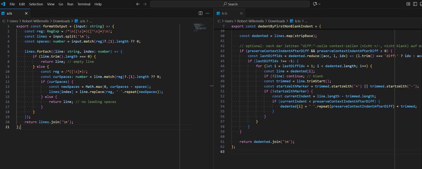Click the command center Search box
Image resolution: width=422 pixels, height=169 pixels.
[230, 4]
